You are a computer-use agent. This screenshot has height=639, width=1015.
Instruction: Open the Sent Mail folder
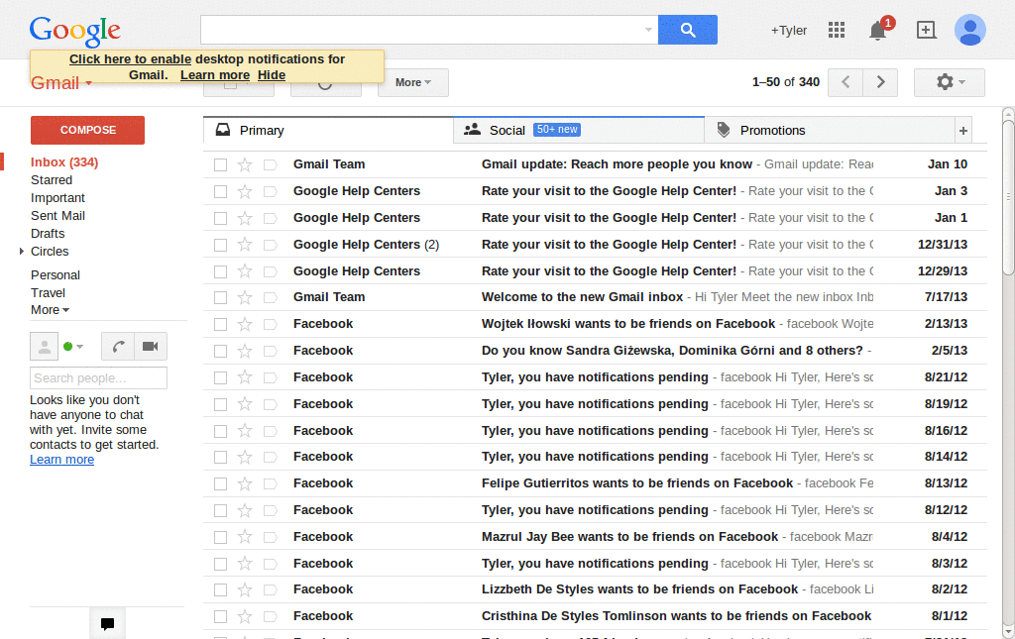tap(57, 215)
